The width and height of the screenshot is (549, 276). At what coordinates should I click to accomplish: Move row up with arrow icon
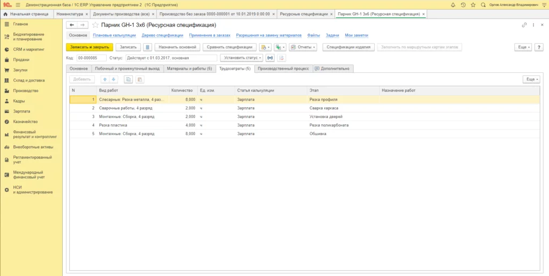tap(105, 79)
